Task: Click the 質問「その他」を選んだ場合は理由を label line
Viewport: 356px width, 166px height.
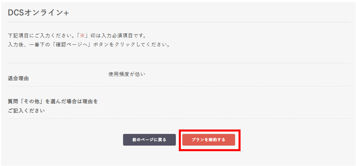Action: coord(53,101)
